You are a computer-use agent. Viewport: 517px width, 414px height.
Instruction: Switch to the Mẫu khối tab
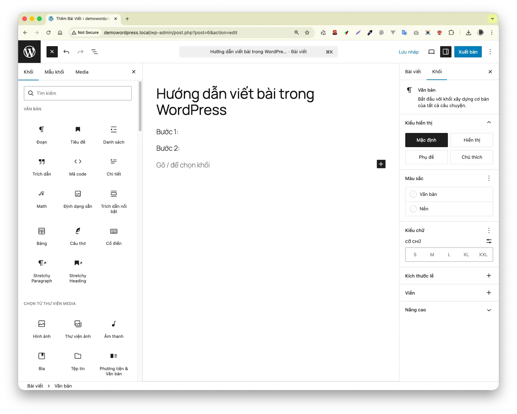coord(54,72)
